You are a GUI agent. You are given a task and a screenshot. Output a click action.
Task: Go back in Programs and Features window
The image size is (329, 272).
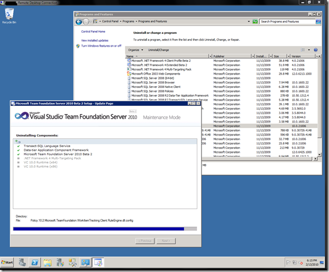(x=79, y=22)
